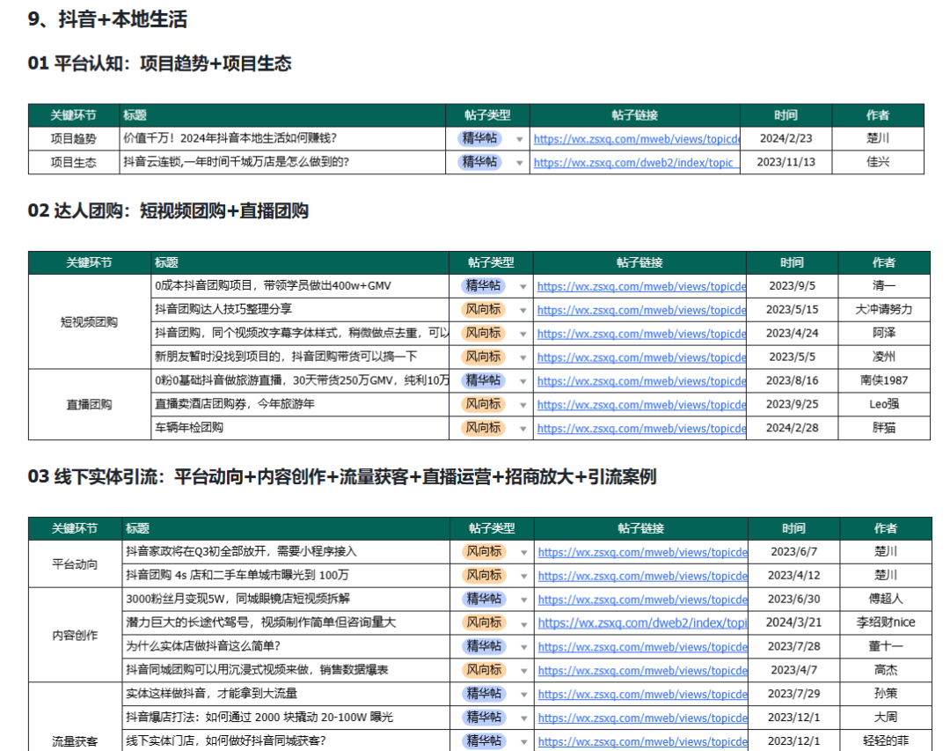Viewport: 950px width, 751px height.
Task: Select the 内容创作 category cell
Action: 75,635
